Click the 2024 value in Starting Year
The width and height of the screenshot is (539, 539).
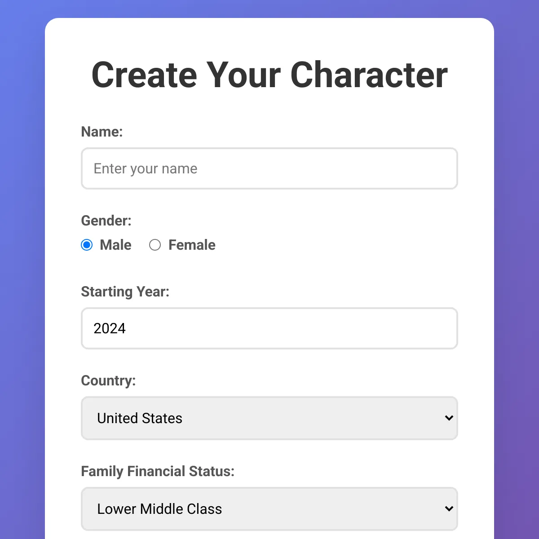click(110, 328)
